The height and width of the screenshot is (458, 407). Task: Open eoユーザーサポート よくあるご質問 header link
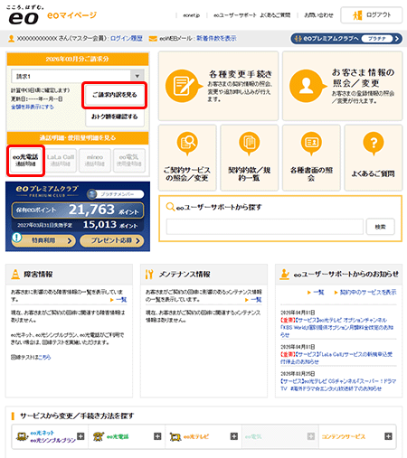[x=252, y=15]
